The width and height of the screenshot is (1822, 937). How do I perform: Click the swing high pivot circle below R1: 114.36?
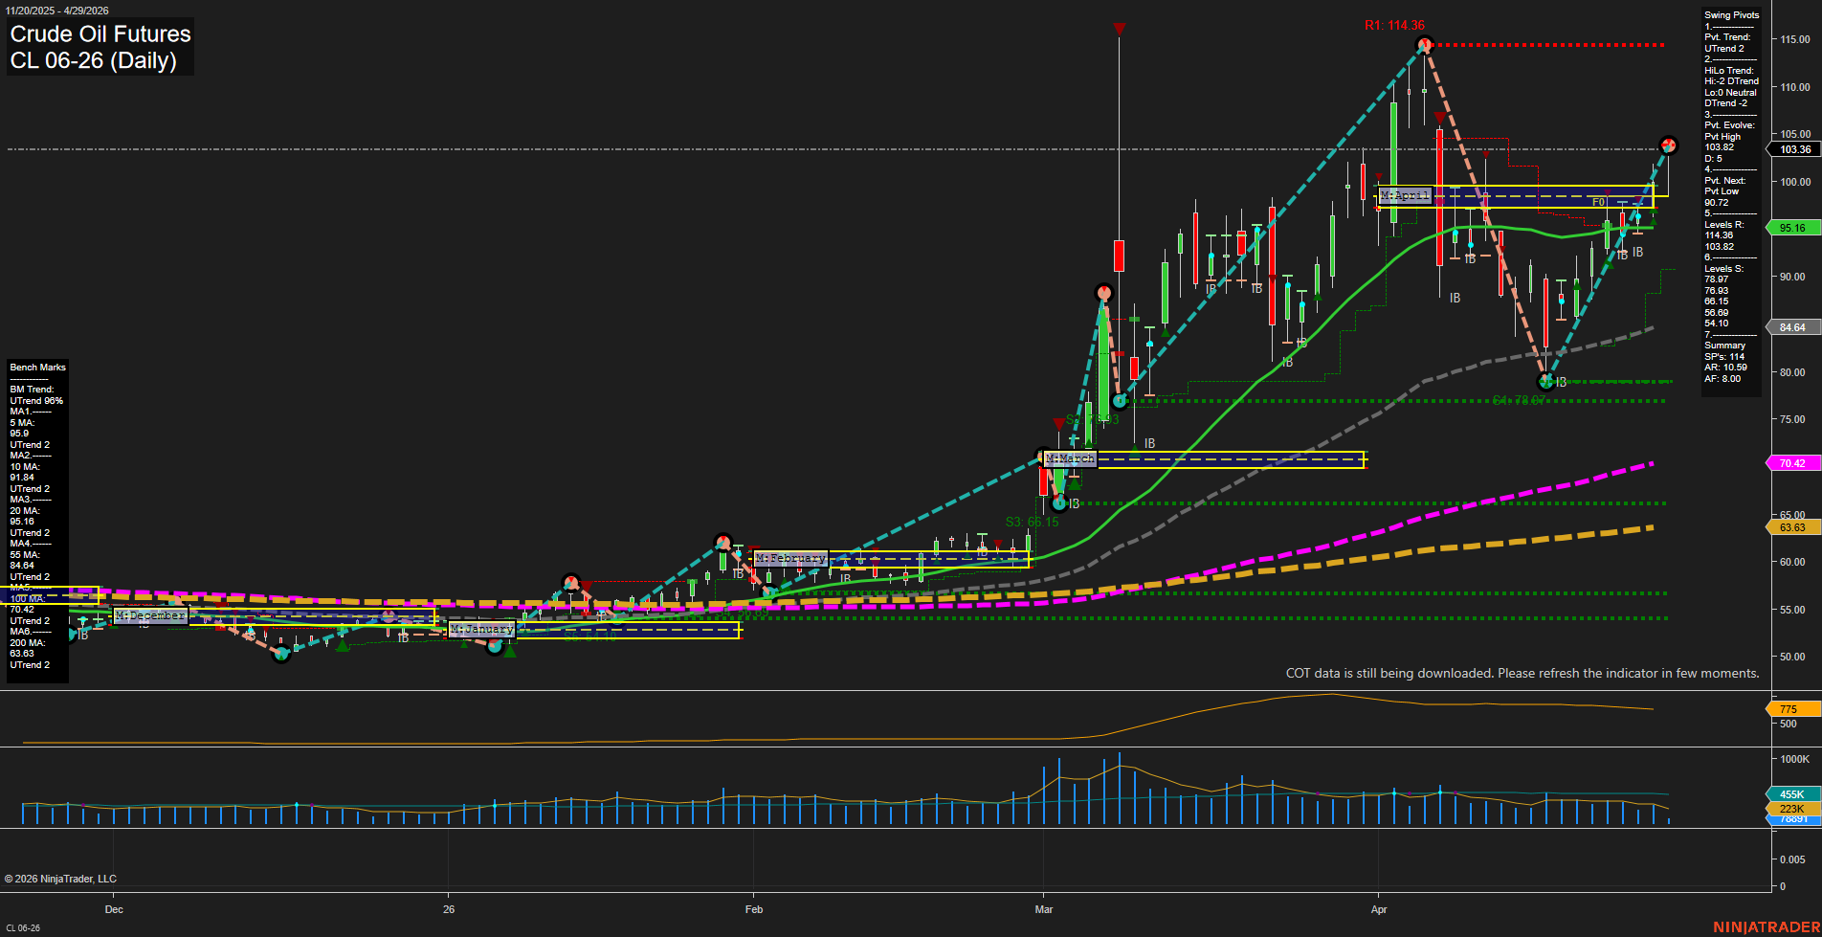click(x=1424, y=45)
